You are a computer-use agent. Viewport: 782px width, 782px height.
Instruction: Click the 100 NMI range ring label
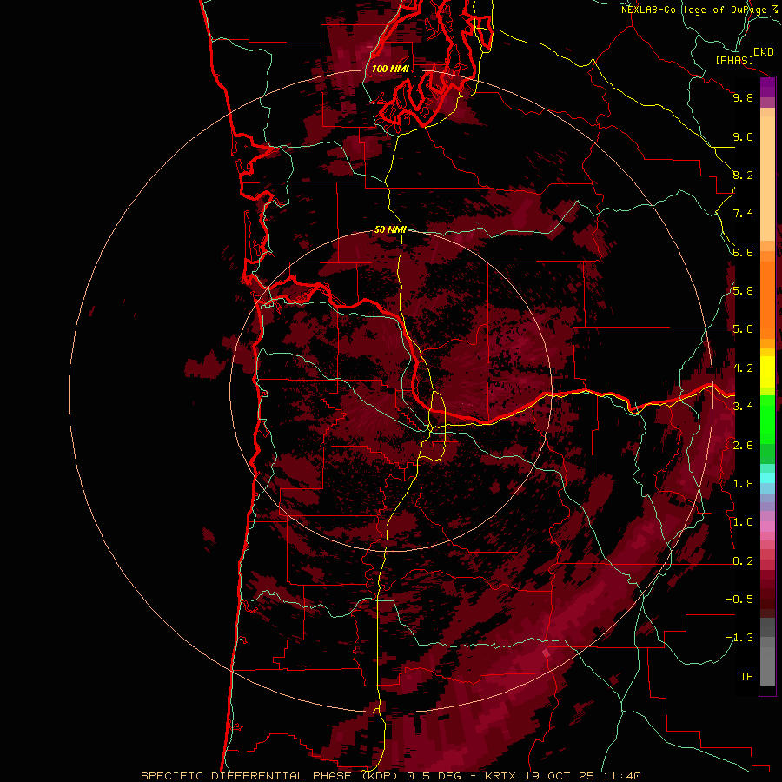[390, 69]
